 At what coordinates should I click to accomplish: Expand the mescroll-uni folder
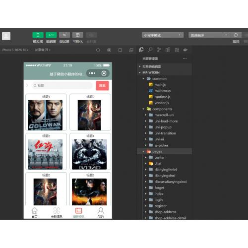point(165,115)
